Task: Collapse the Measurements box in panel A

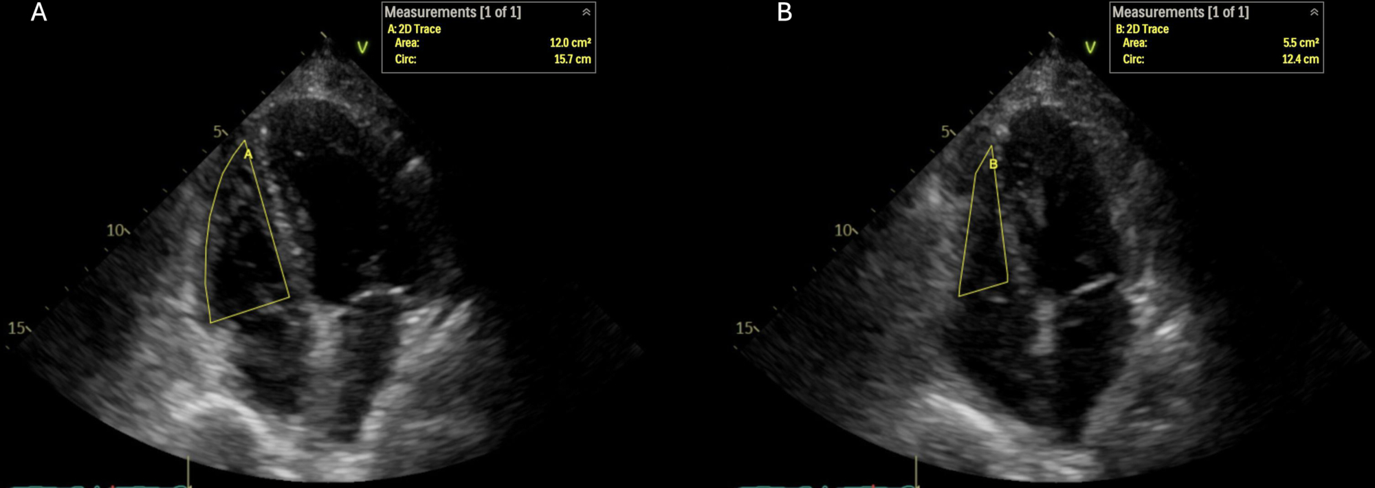Action: [586, 12]
